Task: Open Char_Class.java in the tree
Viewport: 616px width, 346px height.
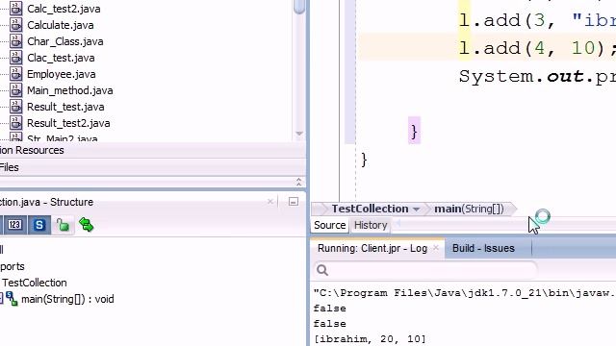Action: tap(65, 41)
